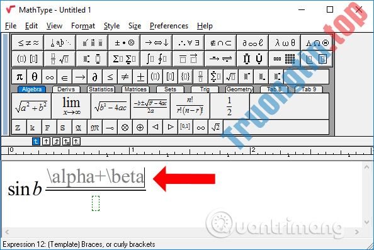Insert the element-of symbol
The height and width of the screenshot is (250, 374).
pos(64,77)
